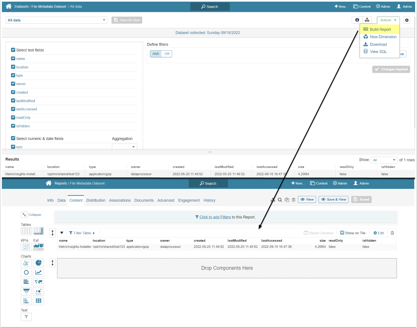
Task: Select the world map chart icon
Action: pos(38,282)
